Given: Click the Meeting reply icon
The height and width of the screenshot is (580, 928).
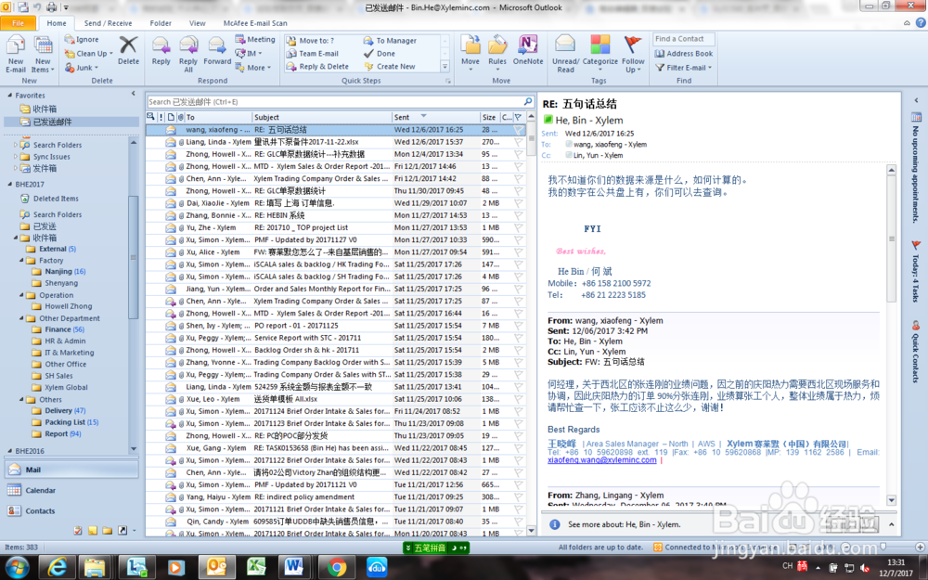Looking at the screenshot, I should [255, 39].
